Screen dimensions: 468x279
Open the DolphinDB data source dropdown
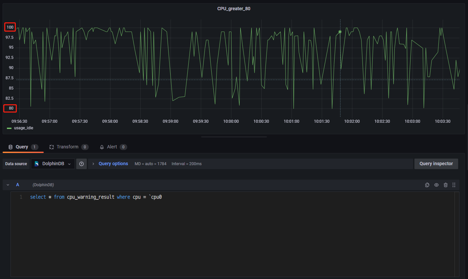click(53, 164)
